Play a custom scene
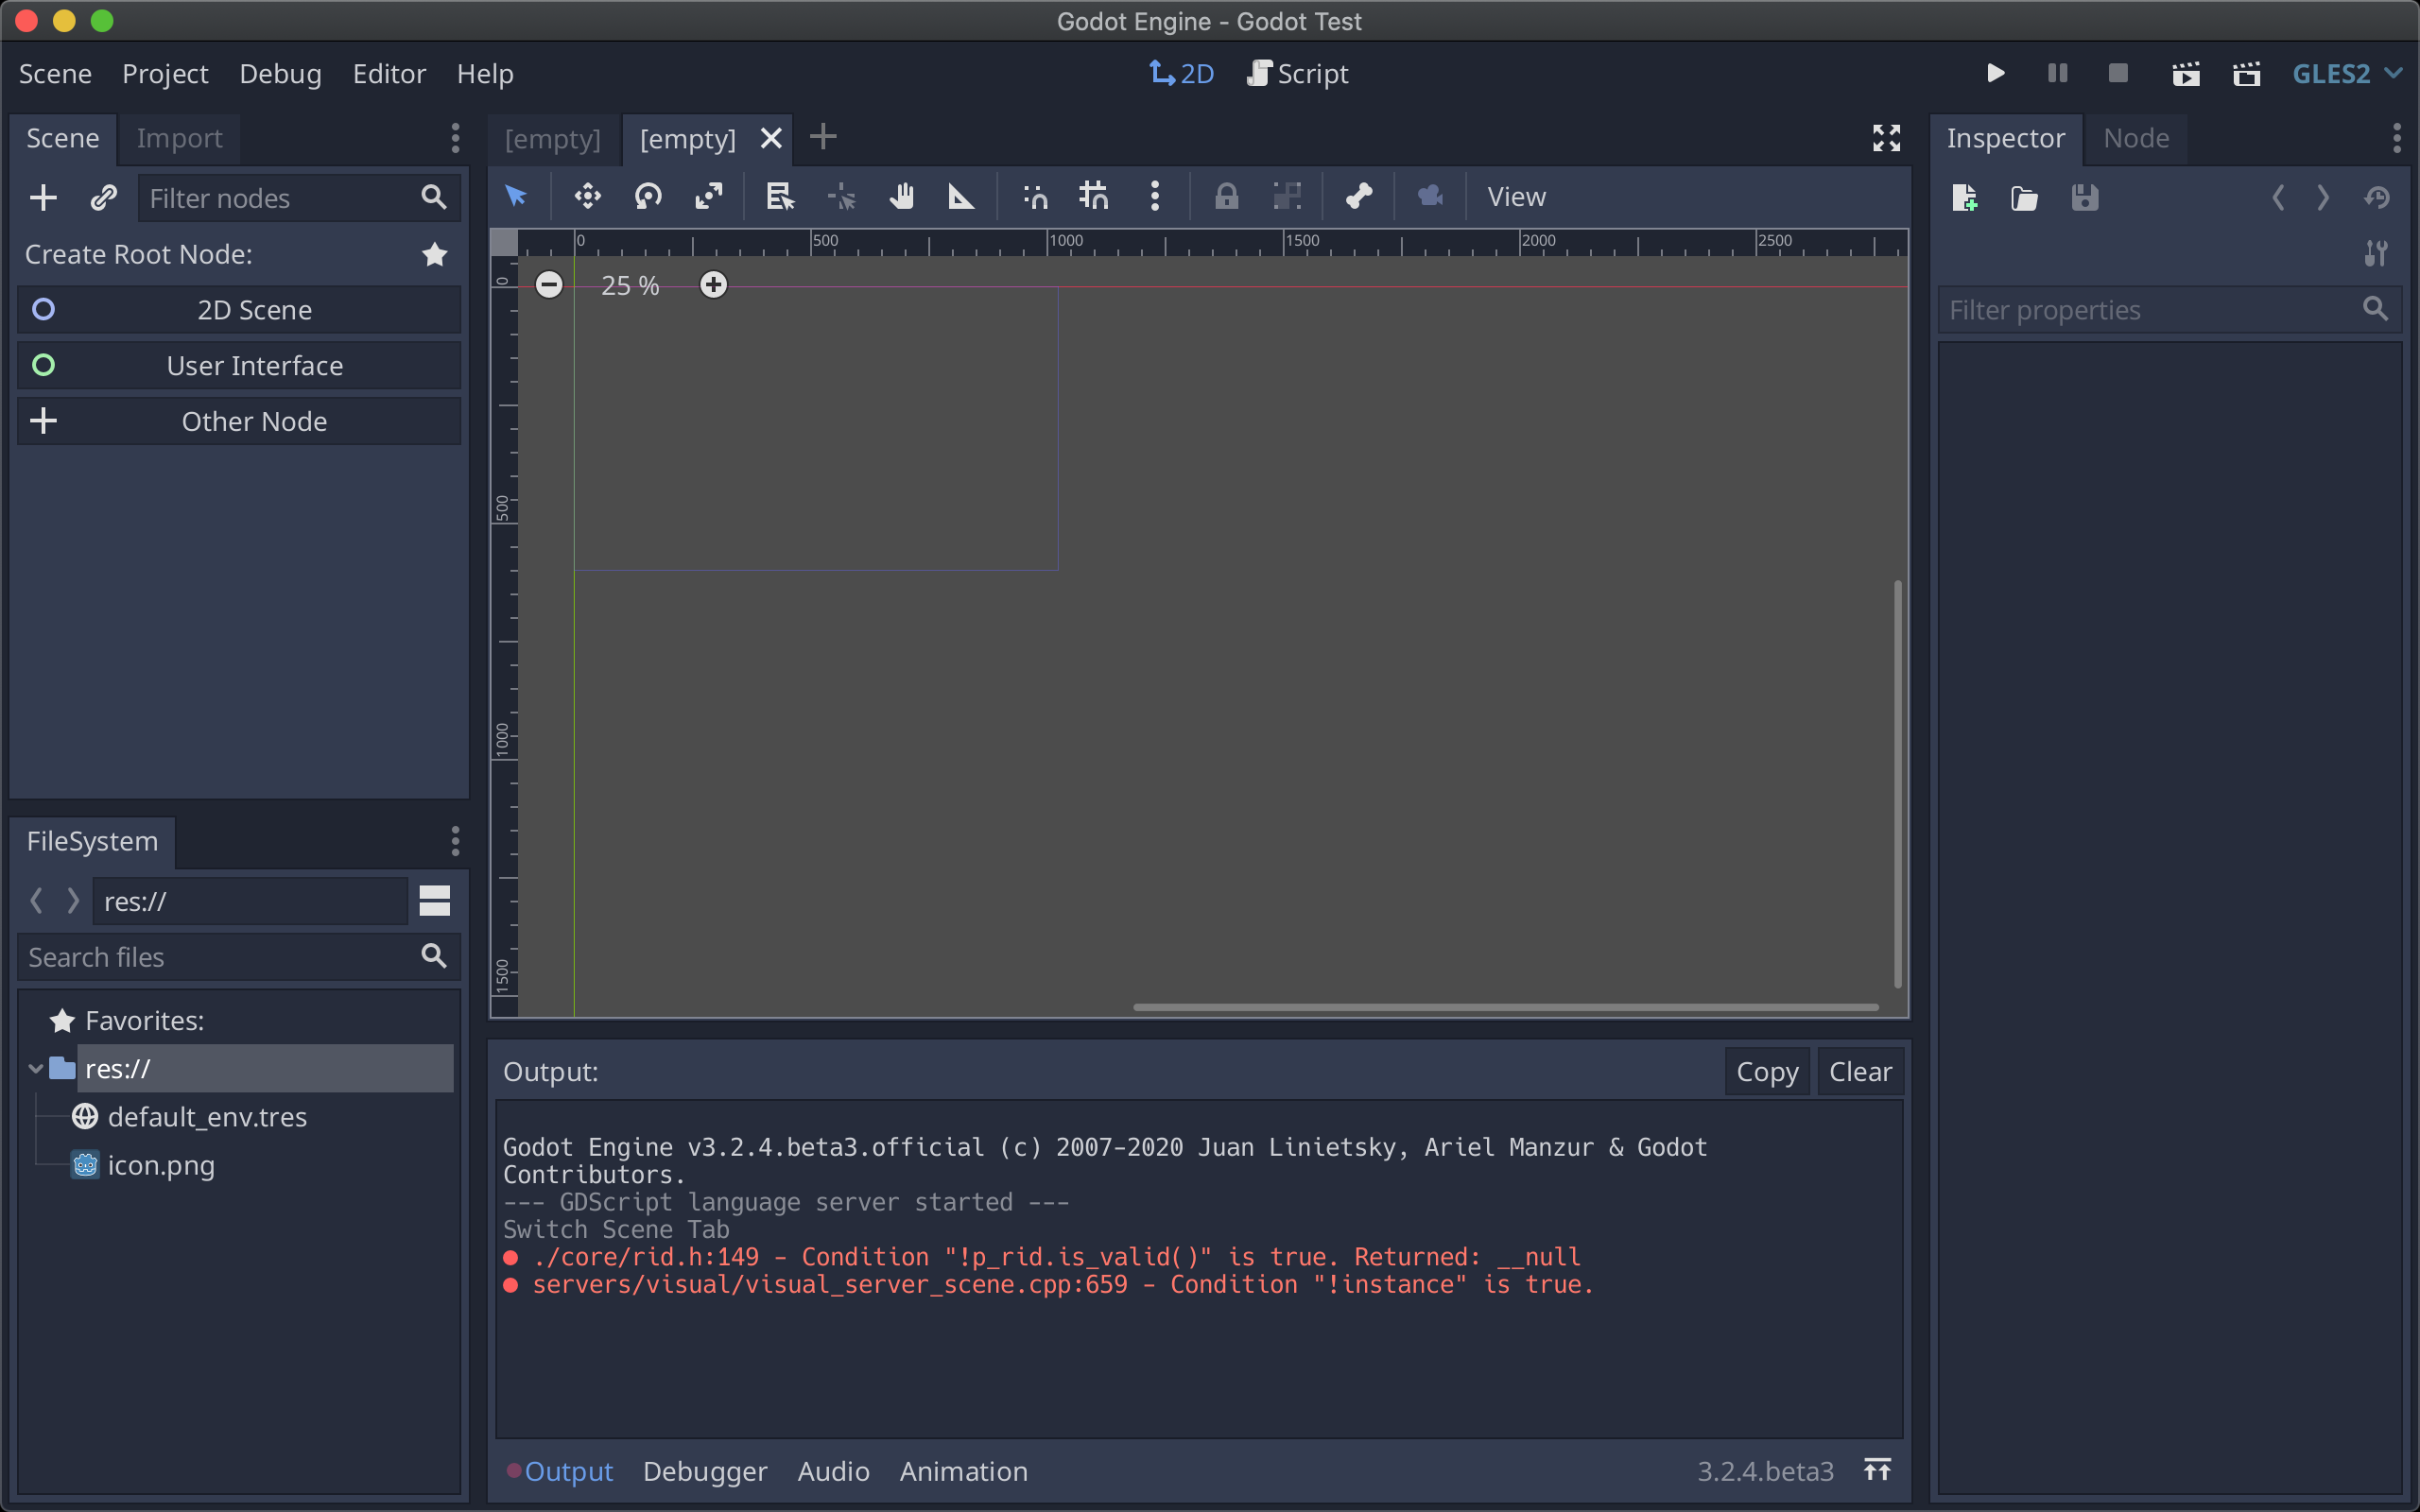 [2247, 74]
